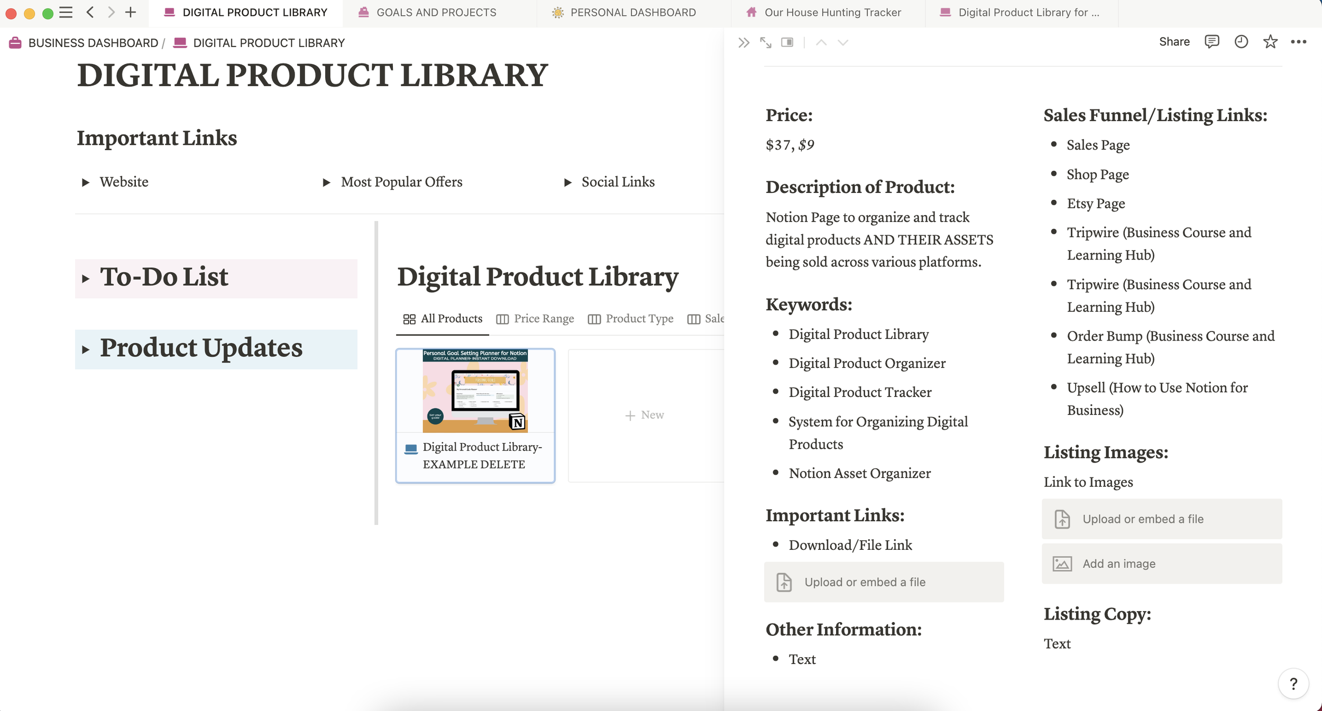Expand the Product Updates toggle
Image resolution: width=1322 pixels, height=711 pixels.
tap(86, 348)
